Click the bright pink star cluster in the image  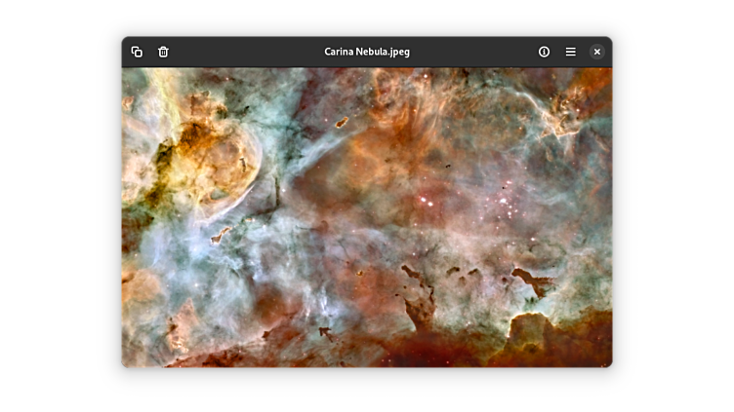tap(427, 202)
